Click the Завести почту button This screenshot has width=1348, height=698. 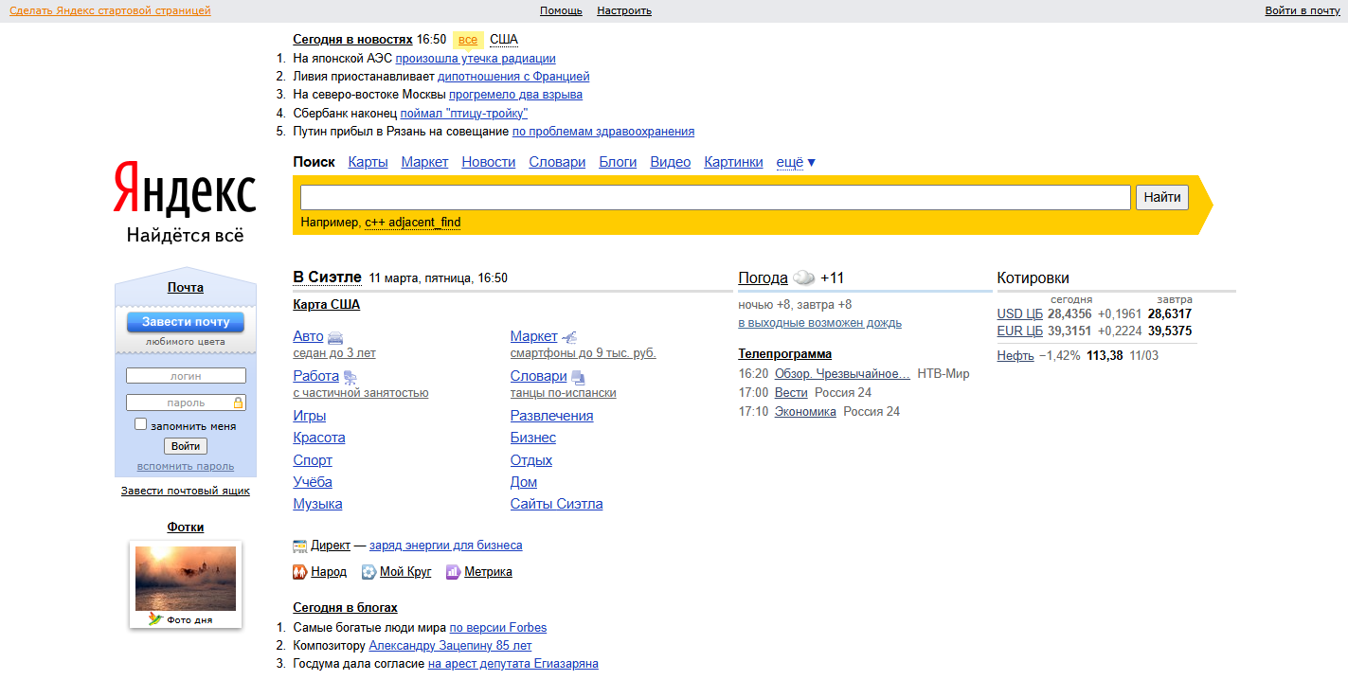(x=186, y=322)
